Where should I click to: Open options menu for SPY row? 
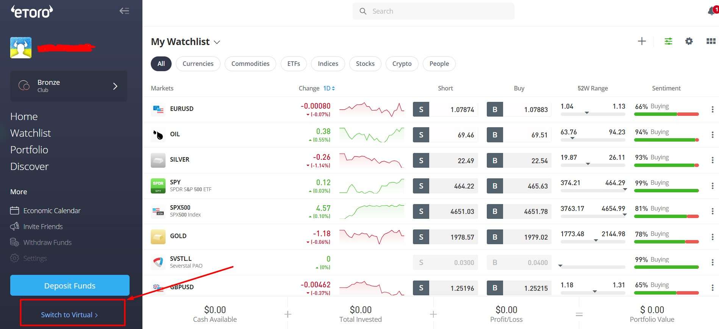coord(713,186)
